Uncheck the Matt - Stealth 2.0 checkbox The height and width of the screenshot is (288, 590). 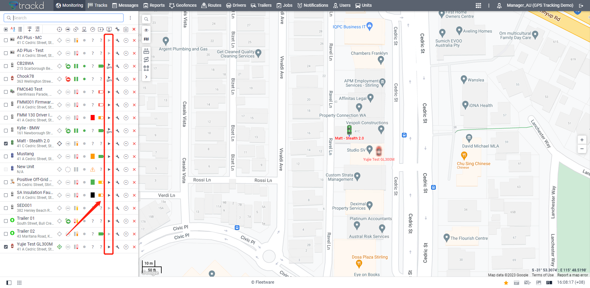6,144
